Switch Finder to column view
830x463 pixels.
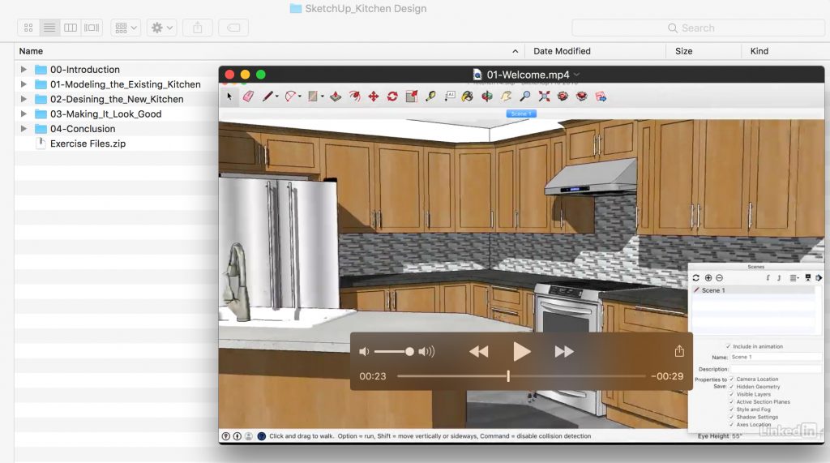click(71, 28)
